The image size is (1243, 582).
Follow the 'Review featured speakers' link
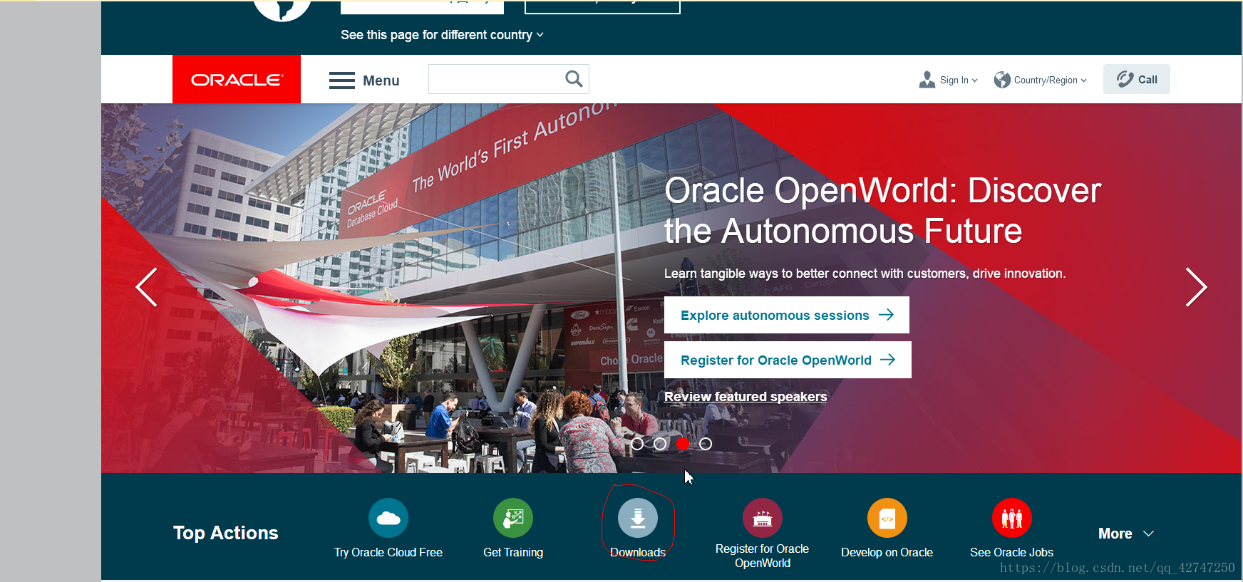click(746, 397)
